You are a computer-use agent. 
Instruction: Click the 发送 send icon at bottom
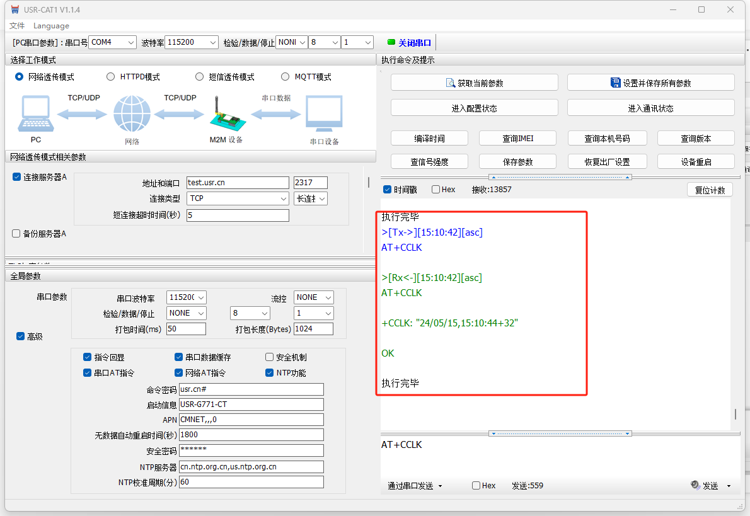point(695,485)
